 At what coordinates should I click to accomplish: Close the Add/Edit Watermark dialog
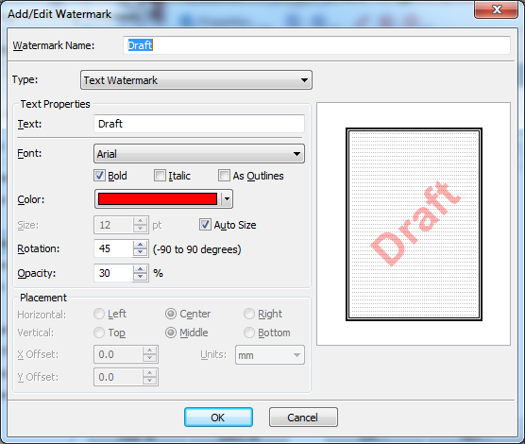click(497, 9)
